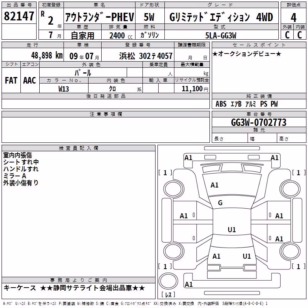Click the model code 5LA-GG3W
308x308 pixels.
[221, 35]
